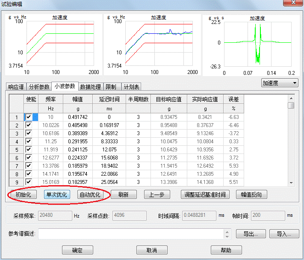This screenshot has height=260, width=304.
Task: Open the 数据处理 tab
Action: pyautogui.click(x=91, y=87)
